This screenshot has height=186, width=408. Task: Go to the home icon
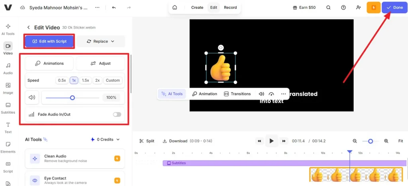point(175,8)
